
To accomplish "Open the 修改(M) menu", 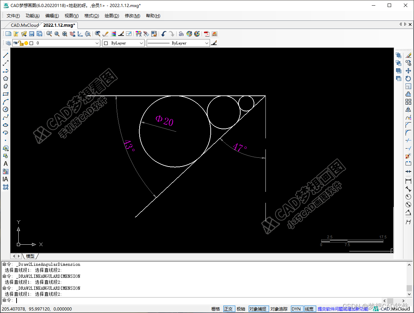I will click(x=132, y=16).
